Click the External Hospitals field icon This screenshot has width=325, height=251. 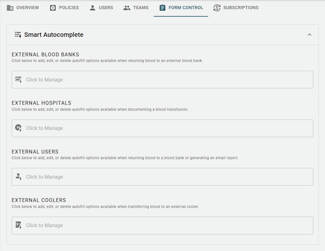pos(18,128)
